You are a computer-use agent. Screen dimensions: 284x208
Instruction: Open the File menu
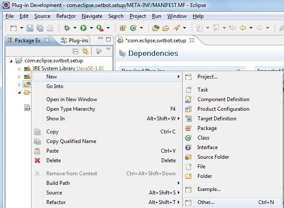[x=10, y=16]
